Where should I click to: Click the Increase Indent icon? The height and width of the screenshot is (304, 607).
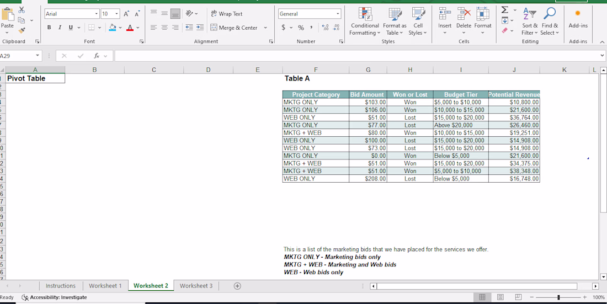[x=200, y=28]
